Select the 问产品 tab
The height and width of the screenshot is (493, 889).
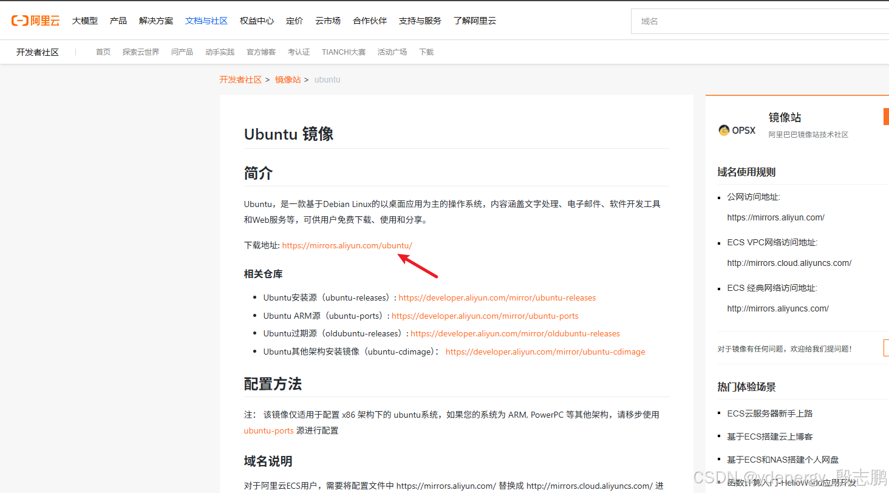[x=182, y=52]
